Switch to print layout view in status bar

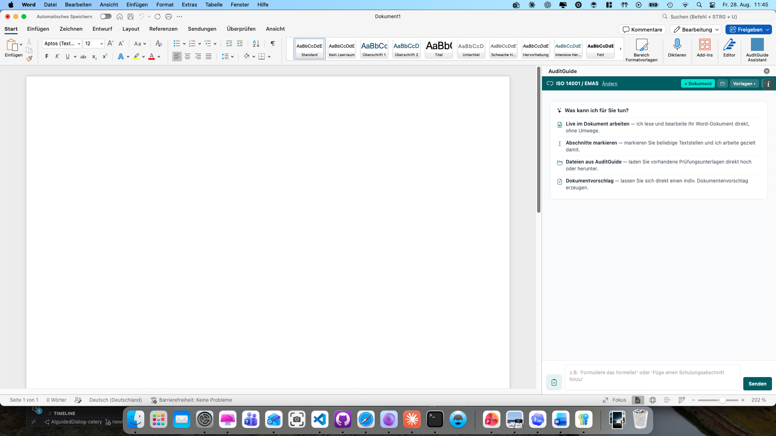click(x=638, y=400)
